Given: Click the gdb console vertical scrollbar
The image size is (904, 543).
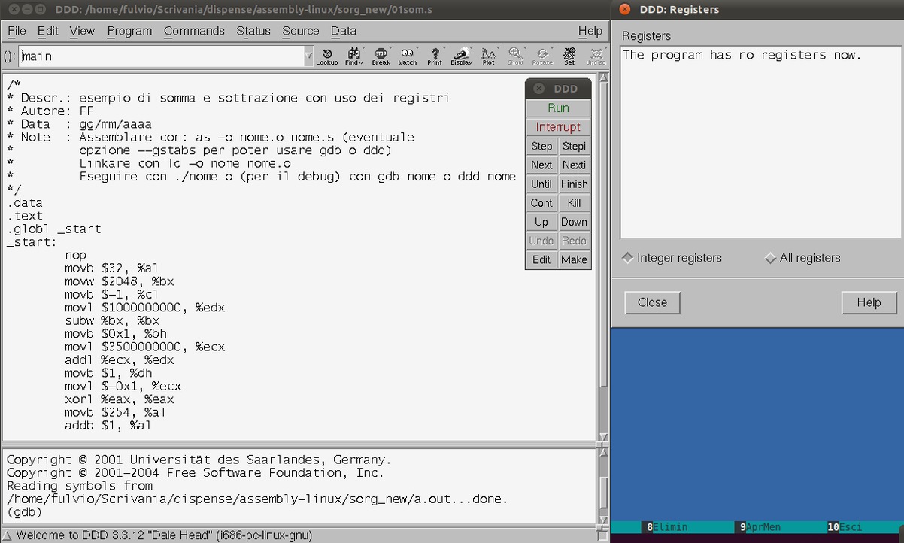Looking at the screenshot, I should point(602,486).
